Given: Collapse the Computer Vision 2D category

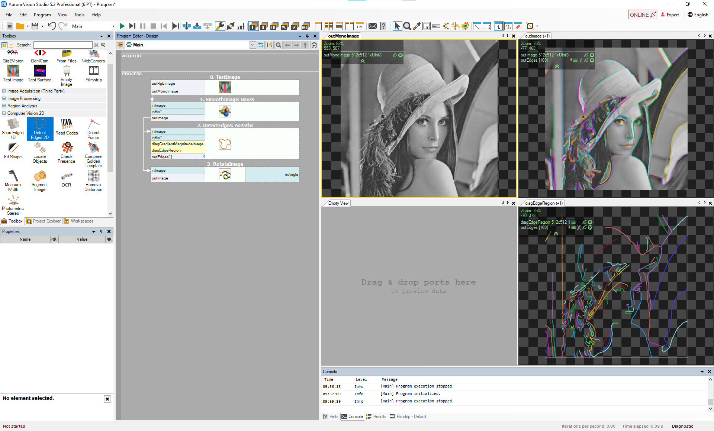Looking at the screenshot, I should 4,113.
